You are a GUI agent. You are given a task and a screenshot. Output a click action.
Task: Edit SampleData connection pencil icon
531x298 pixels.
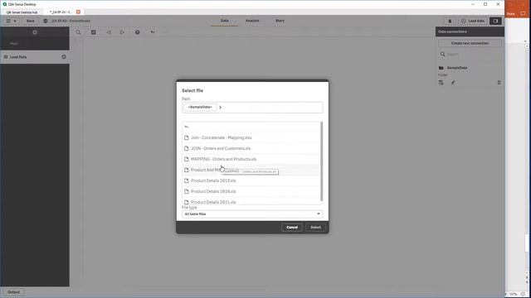coord(453,83)
